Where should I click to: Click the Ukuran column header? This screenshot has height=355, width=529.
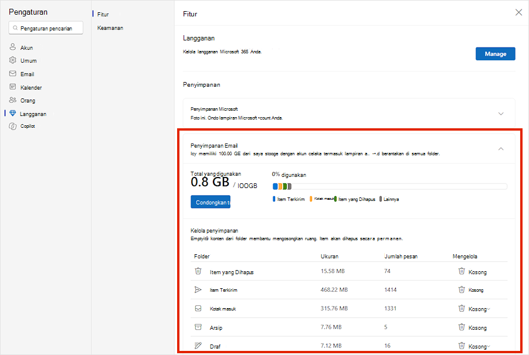pos(329,256)
